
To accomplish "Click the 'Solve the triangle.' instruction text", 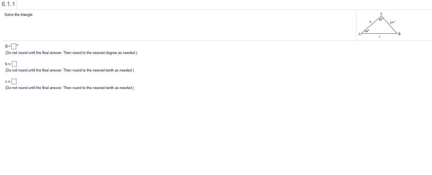I will 19,15.
